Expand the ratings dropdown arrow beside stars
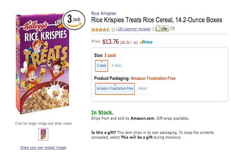The width and height of the screenshot is (231, 154). click(x=113, y=29)
